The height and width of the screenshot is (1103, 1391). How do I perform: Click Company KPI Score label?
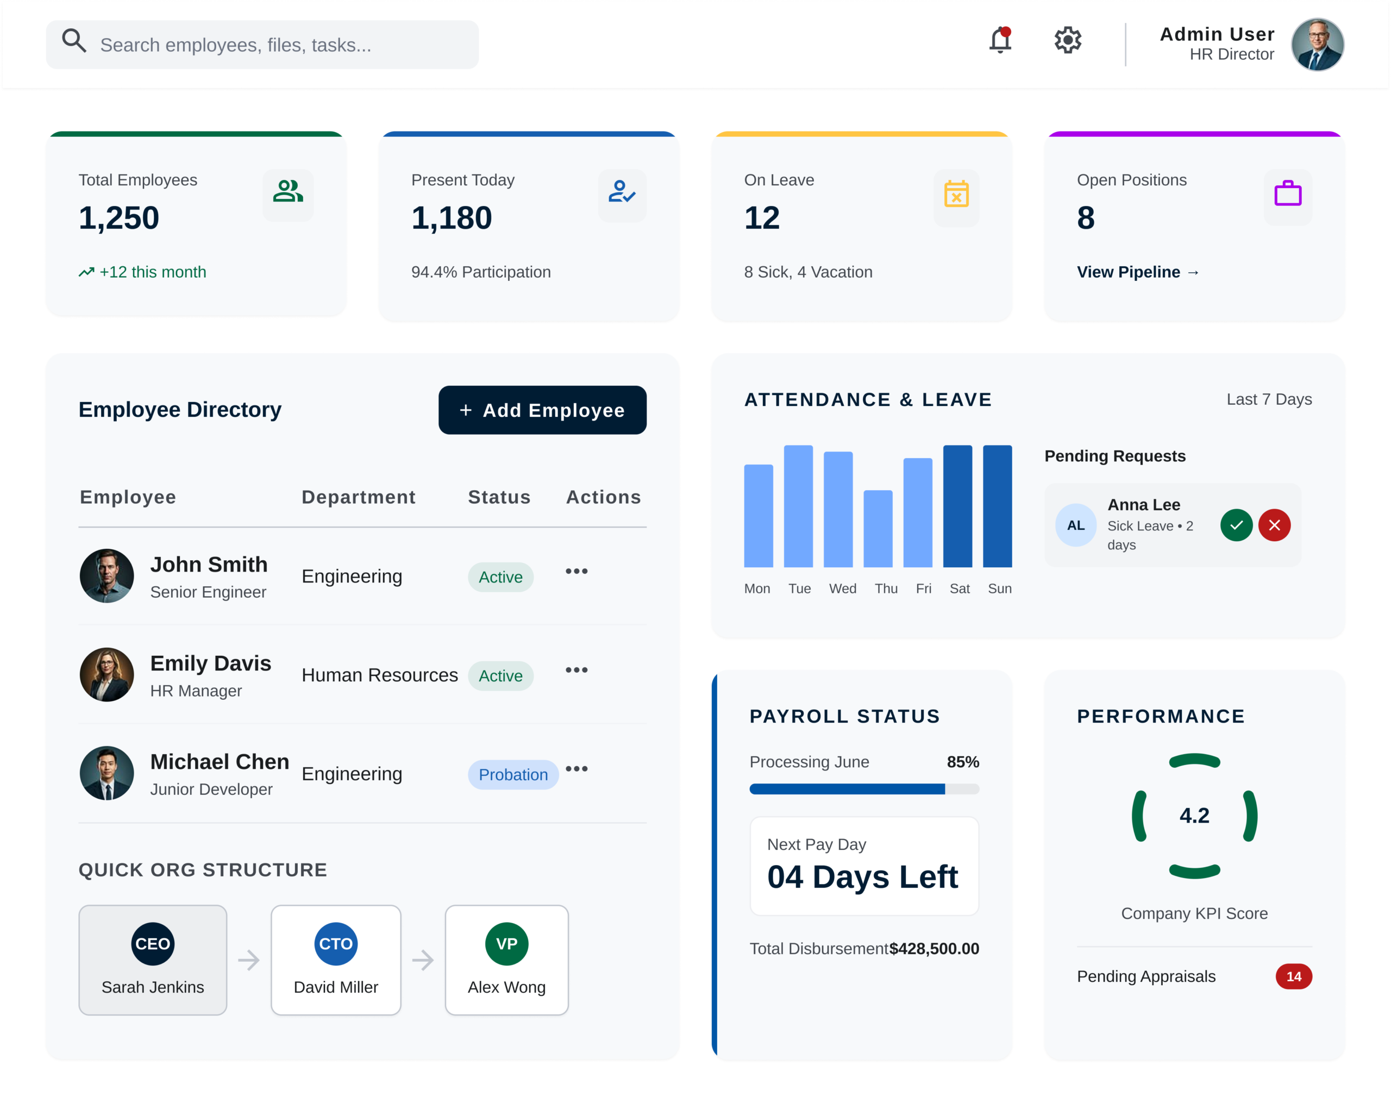[1194, 913]
